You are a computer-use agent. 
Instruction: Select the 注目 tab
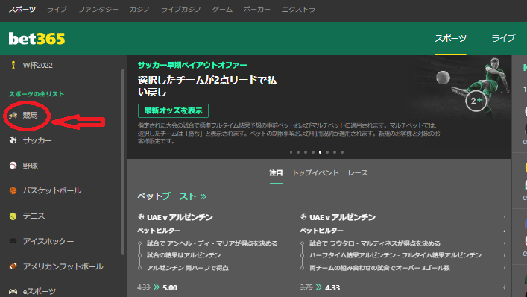coord(276,173)
